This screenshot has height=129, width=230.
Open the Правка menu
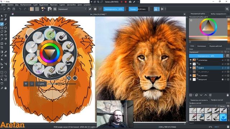[x=10, y=5]
